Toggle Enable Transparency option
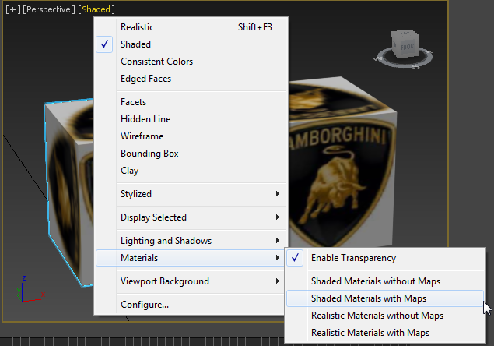This screenshot has width=494, height=346. coord(385,258)
